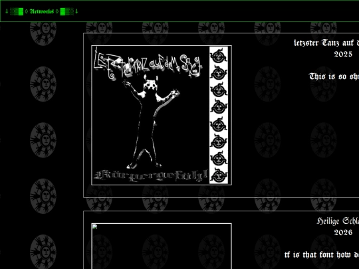
Task: Click the broken image placeholder icon
Action: pos(95,226)
